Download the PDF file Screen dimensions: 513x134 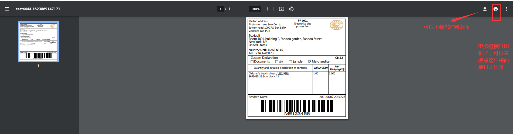[x=485, y=9]
